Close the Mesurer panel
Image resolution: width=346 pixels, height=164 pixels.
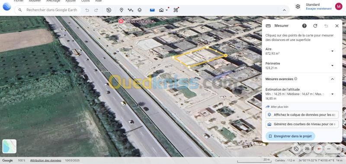(337, 26)
